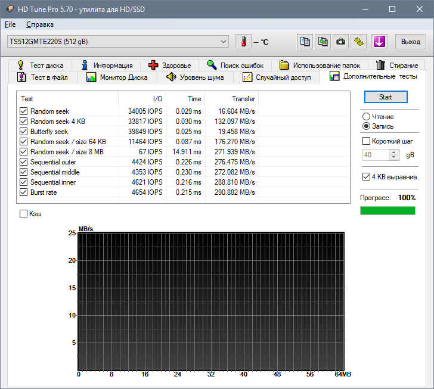Click the 276.475 MB/s value

(235, 162)
